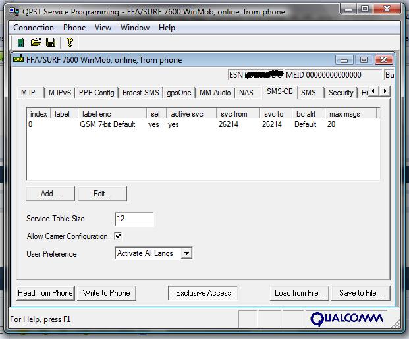The width and height of the screenshot is (409, 339).
Task: Click Load from File... button
Action: pos(299,293)
